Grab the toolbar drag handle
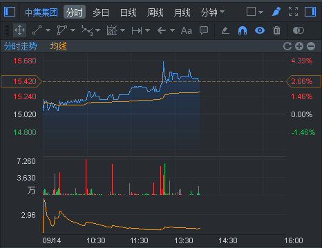Screen dimensions: 322x248 pyautogui.click(x=7, y=30)
